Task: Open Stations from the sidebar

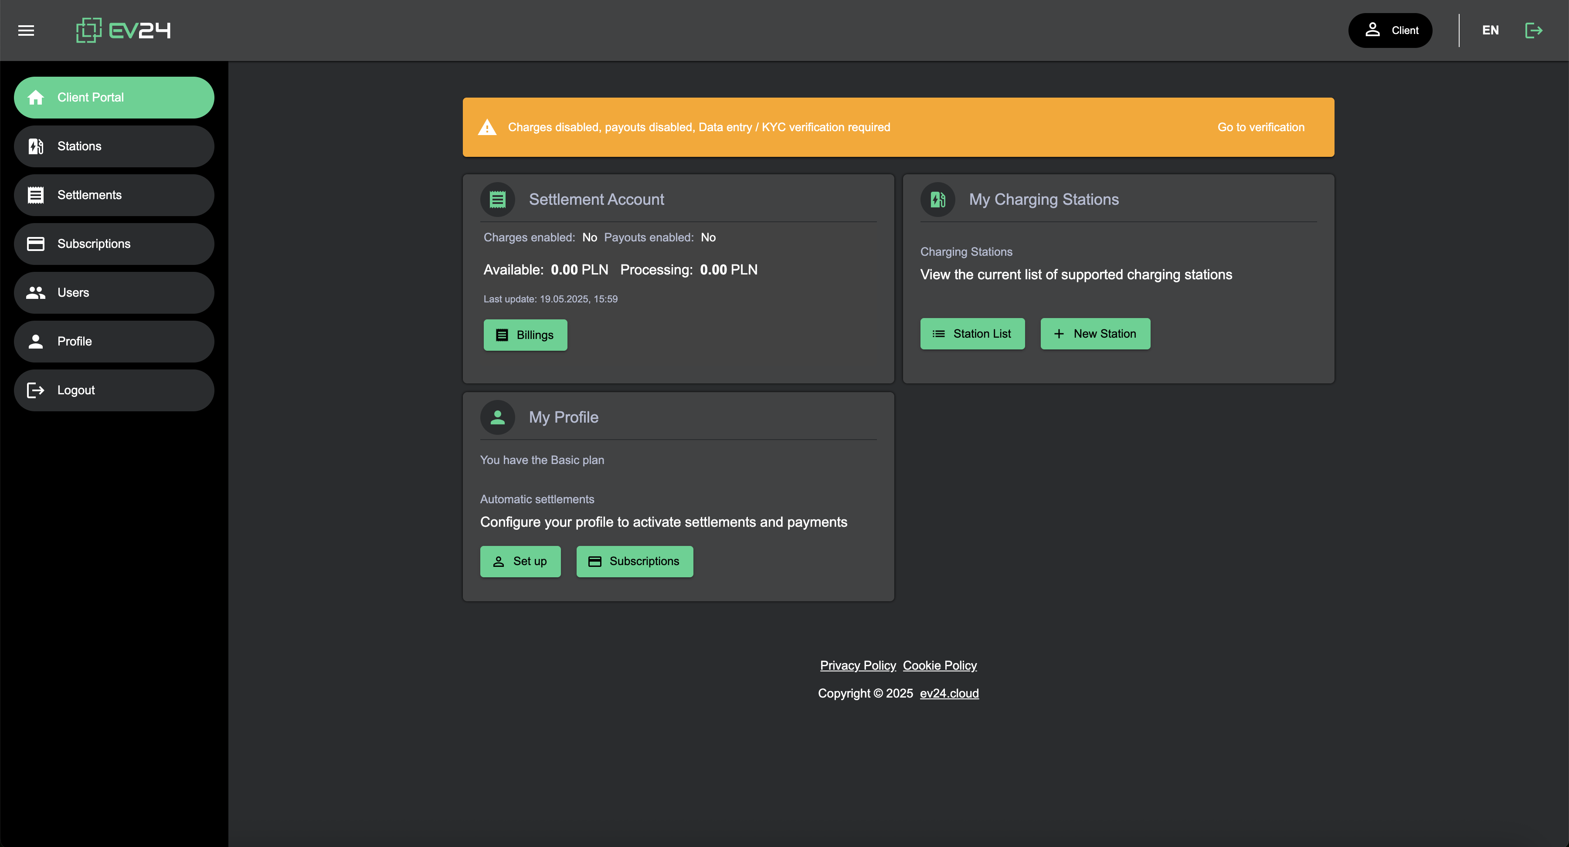Action: (114, 146)
